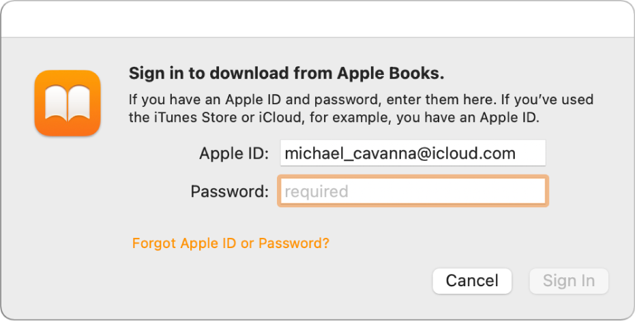Click the dialog's blank title bar

click(317, 18)
